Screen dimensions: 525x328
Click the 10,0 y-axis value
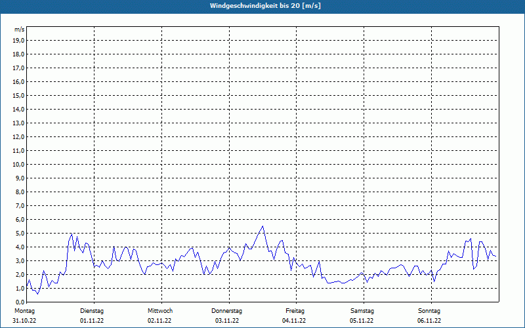pos(18,165)
